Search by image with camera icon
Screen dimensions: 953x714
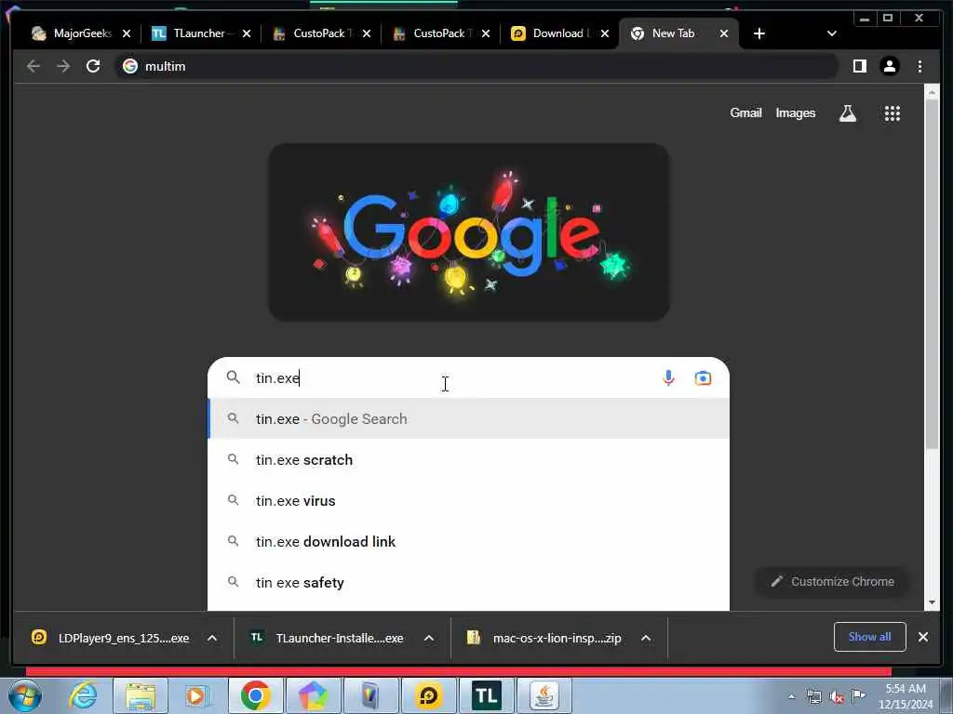(x=703, y=377)
